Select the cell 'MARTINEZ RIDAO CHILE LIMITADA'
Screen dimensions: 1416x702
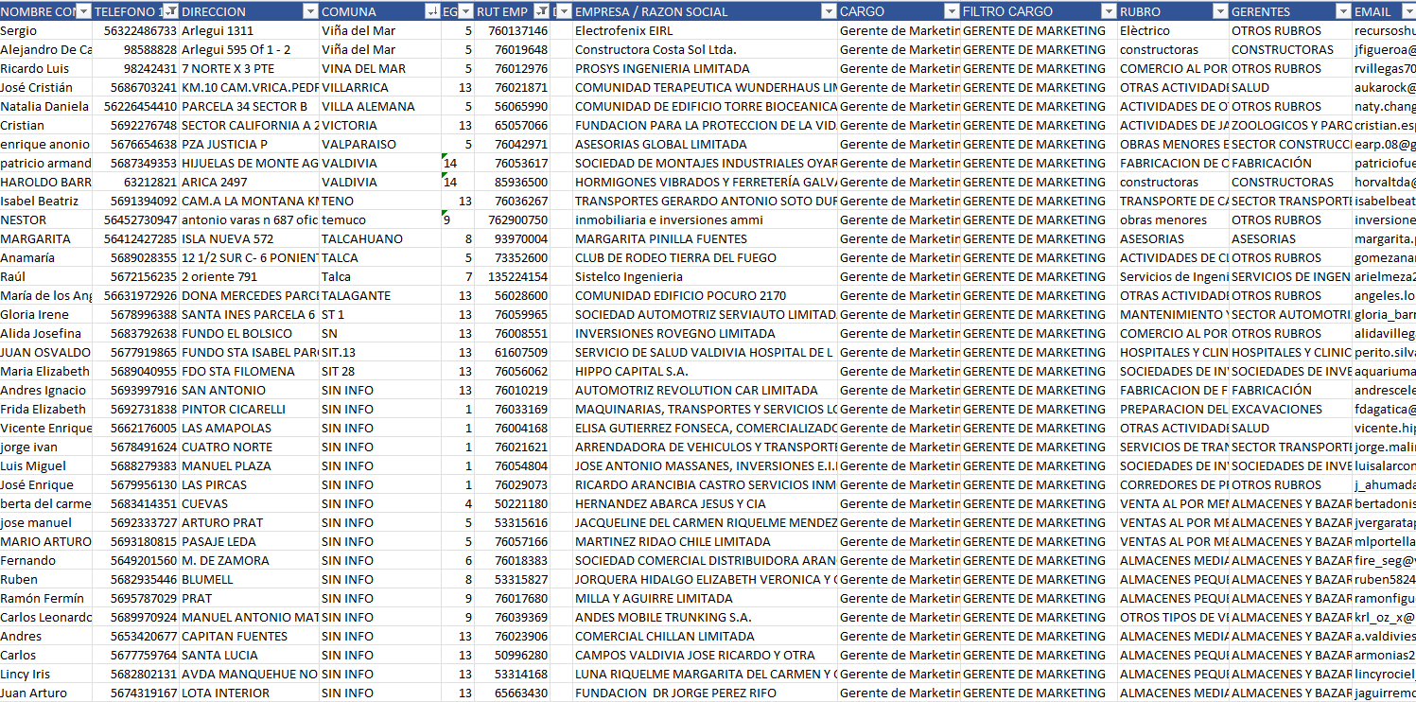(x=705, y=541)
